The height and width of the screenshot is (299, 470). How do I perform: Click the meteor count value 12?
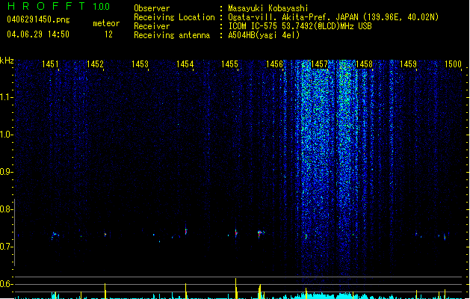click(x=108, y=34)
